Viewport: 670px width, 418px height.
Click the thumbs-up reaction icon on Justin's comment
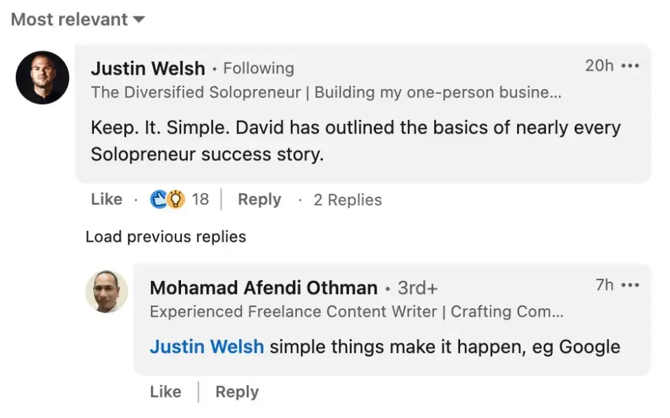coord(159,199)
